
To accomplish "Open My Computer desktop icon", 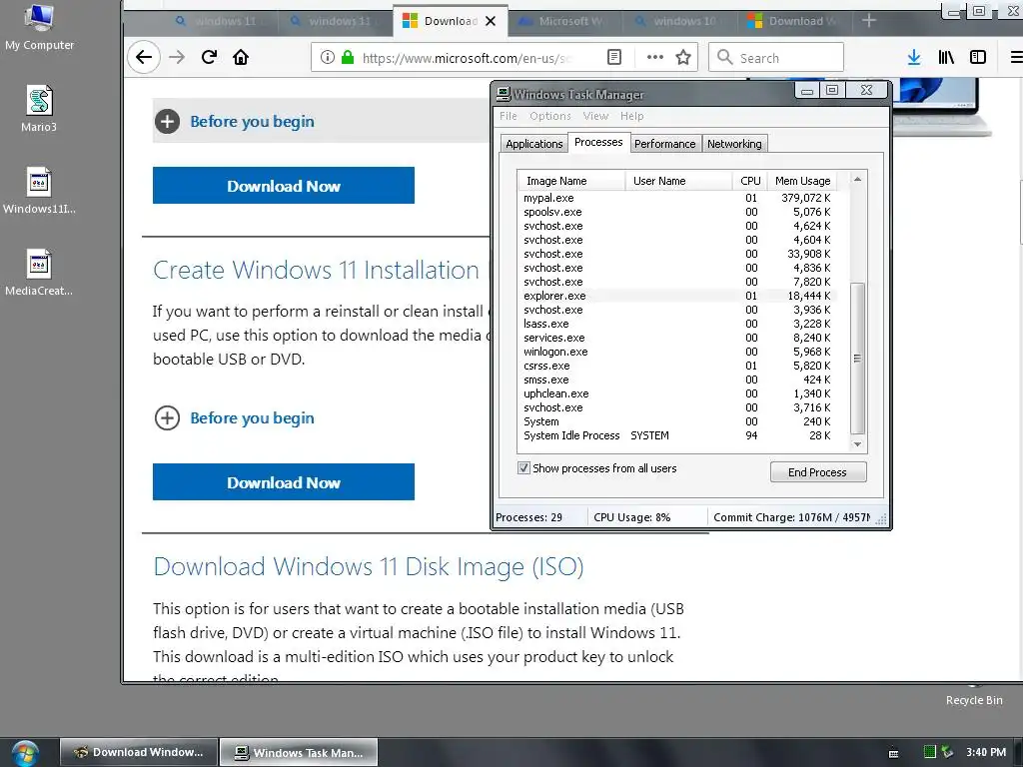I will tap(39, 28).
